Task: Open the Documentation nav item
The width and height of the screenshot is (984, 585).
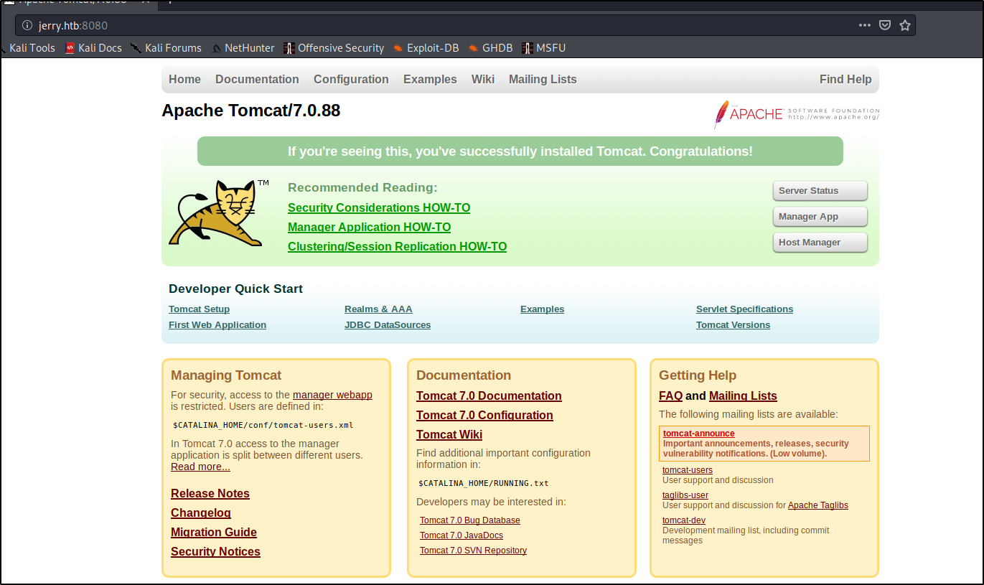Action: click(257, 80)
